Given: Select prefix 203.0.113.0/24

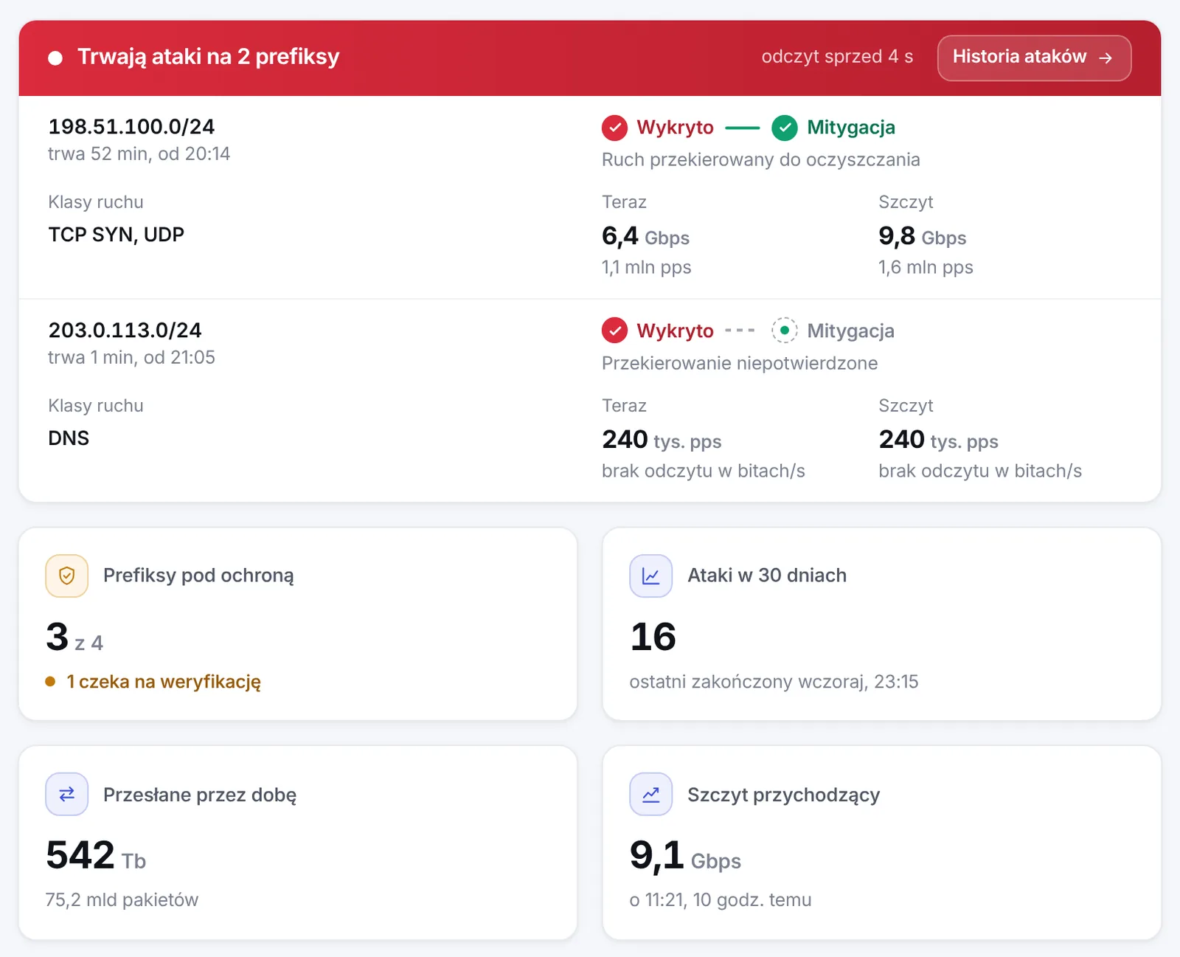Looking at the screenshot, I should point(125,330).
